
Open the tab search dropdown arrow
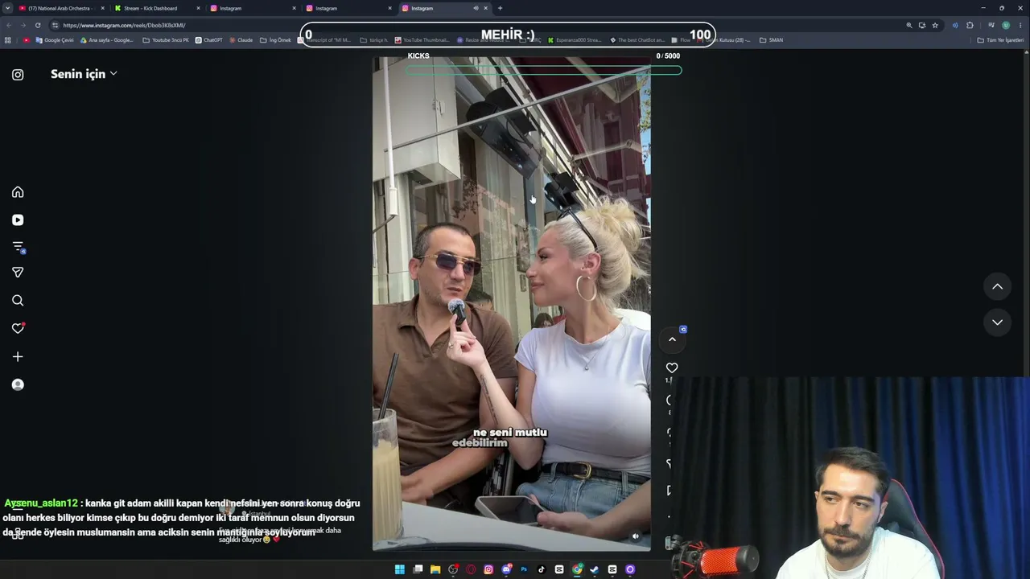pos(7,8)
